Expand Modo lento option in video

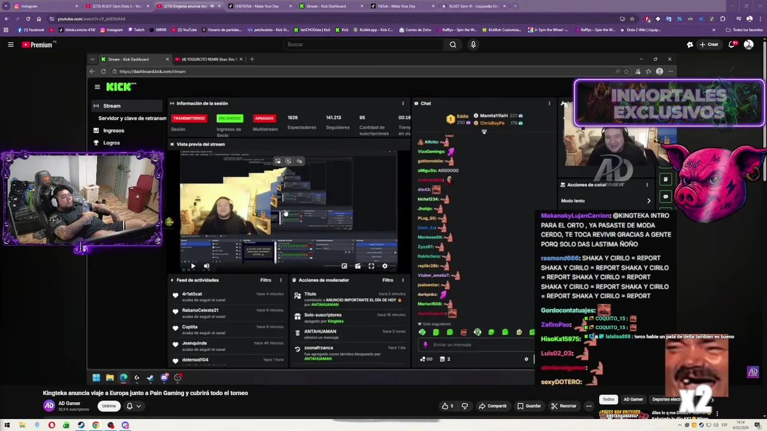(648, 201)
